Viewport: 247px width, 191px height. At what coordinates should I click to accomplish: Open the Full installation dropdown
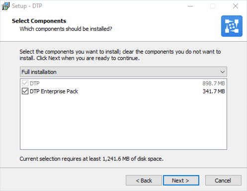tap(123, 72)
